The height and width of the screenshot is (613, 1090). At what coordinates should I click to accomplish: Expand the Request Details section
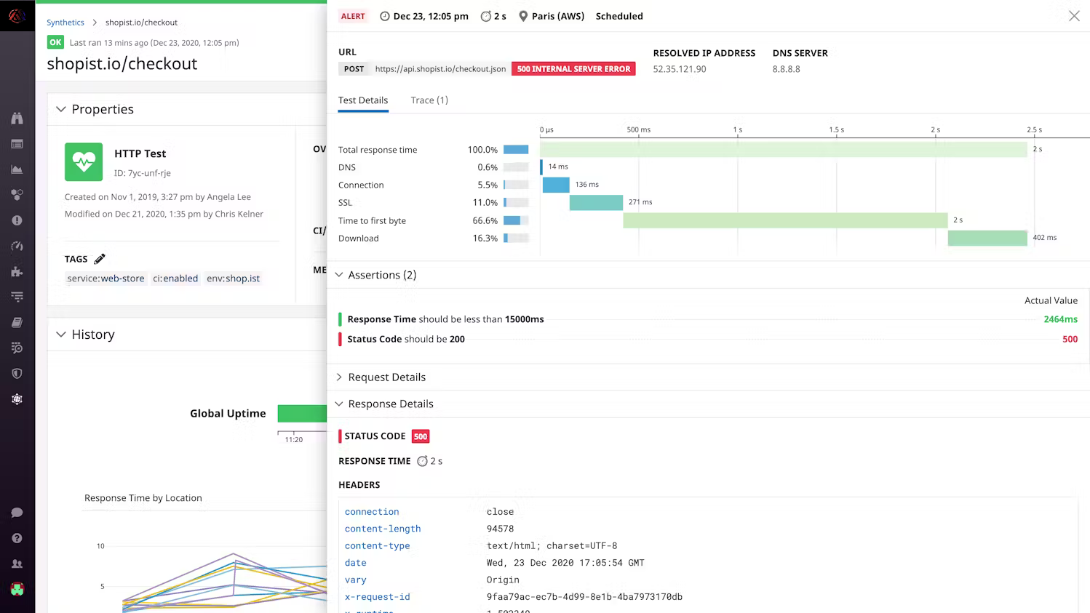tap(339, 377)
